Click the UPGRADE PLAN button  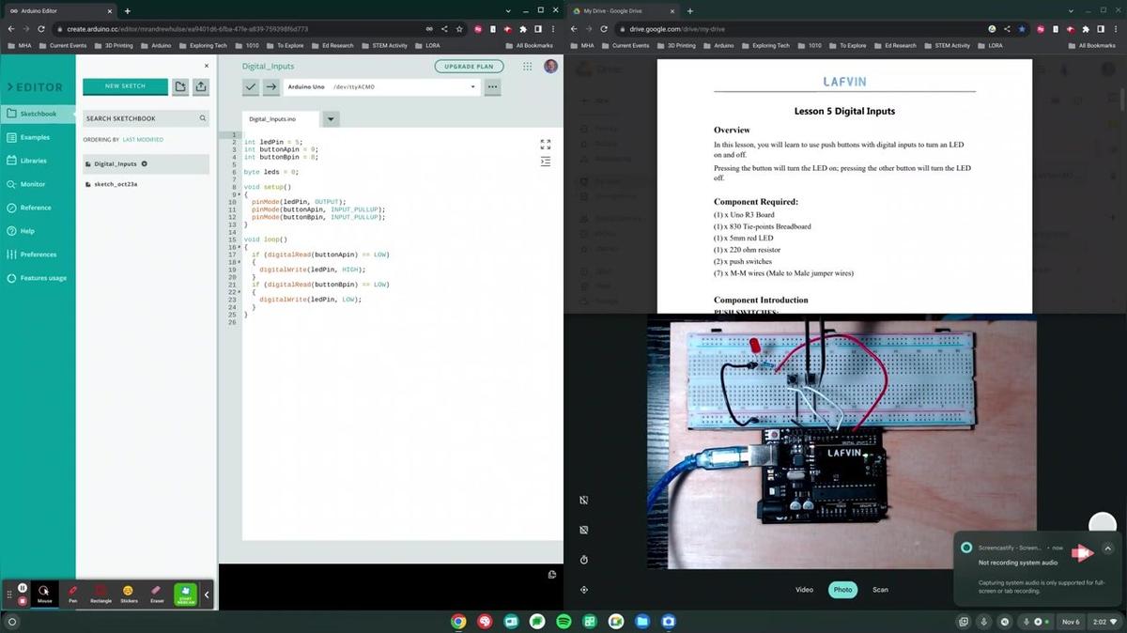469,67
